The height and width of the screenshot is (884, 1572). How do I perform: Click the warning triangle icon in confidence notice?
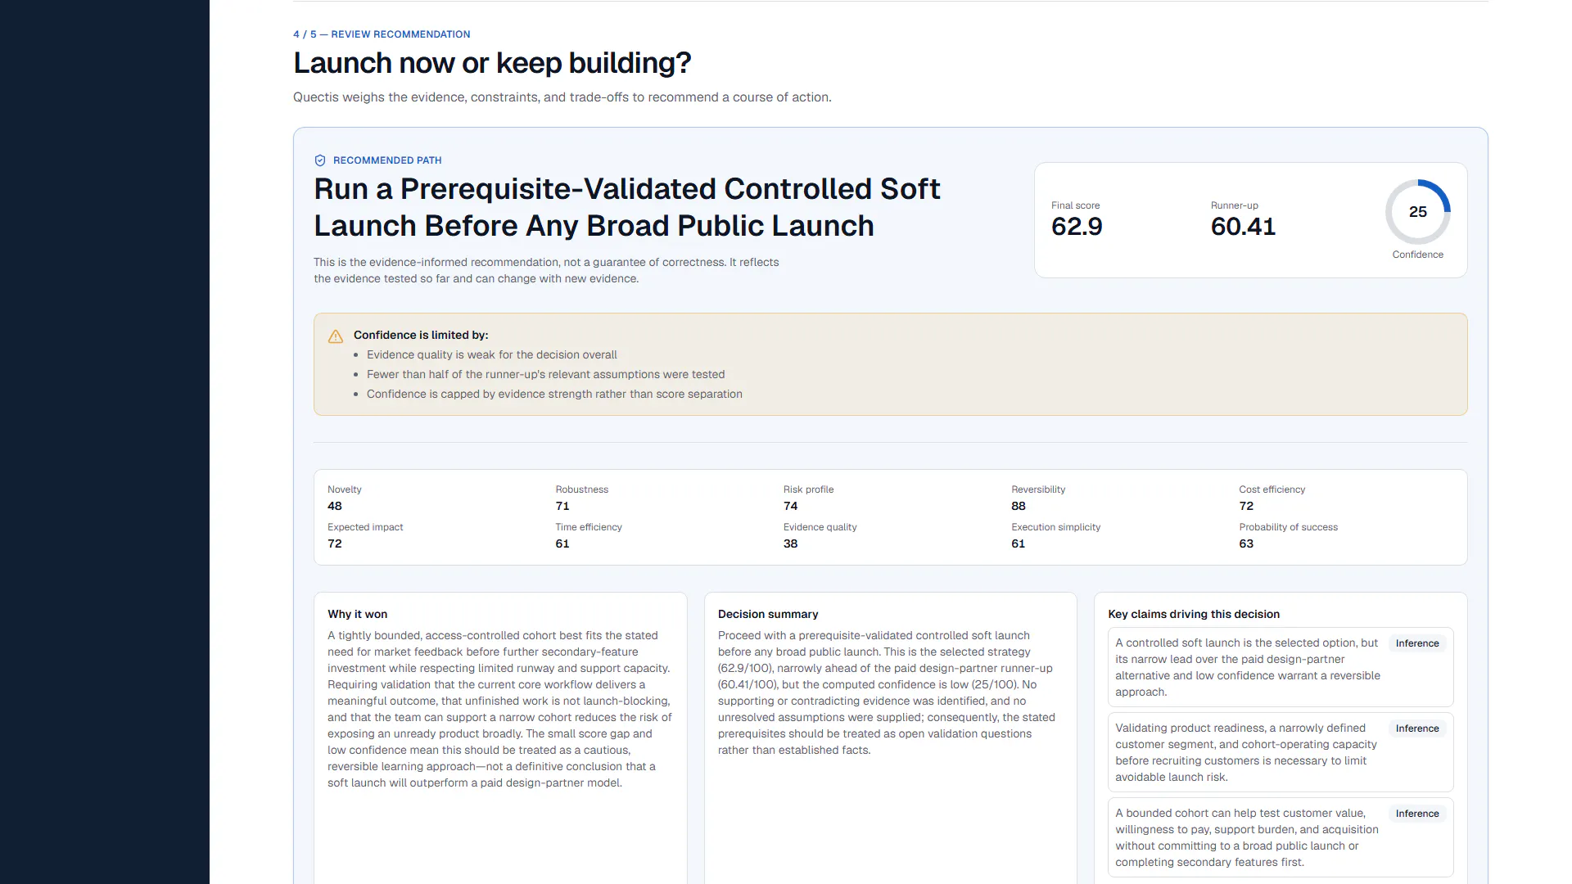point(336,336)
